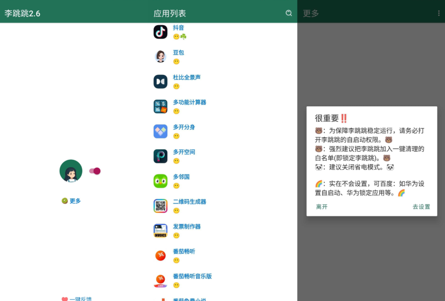Select the 抖音 app name
Image resolution: width=445 pixels, height=301 pixels.
(179, 27)
